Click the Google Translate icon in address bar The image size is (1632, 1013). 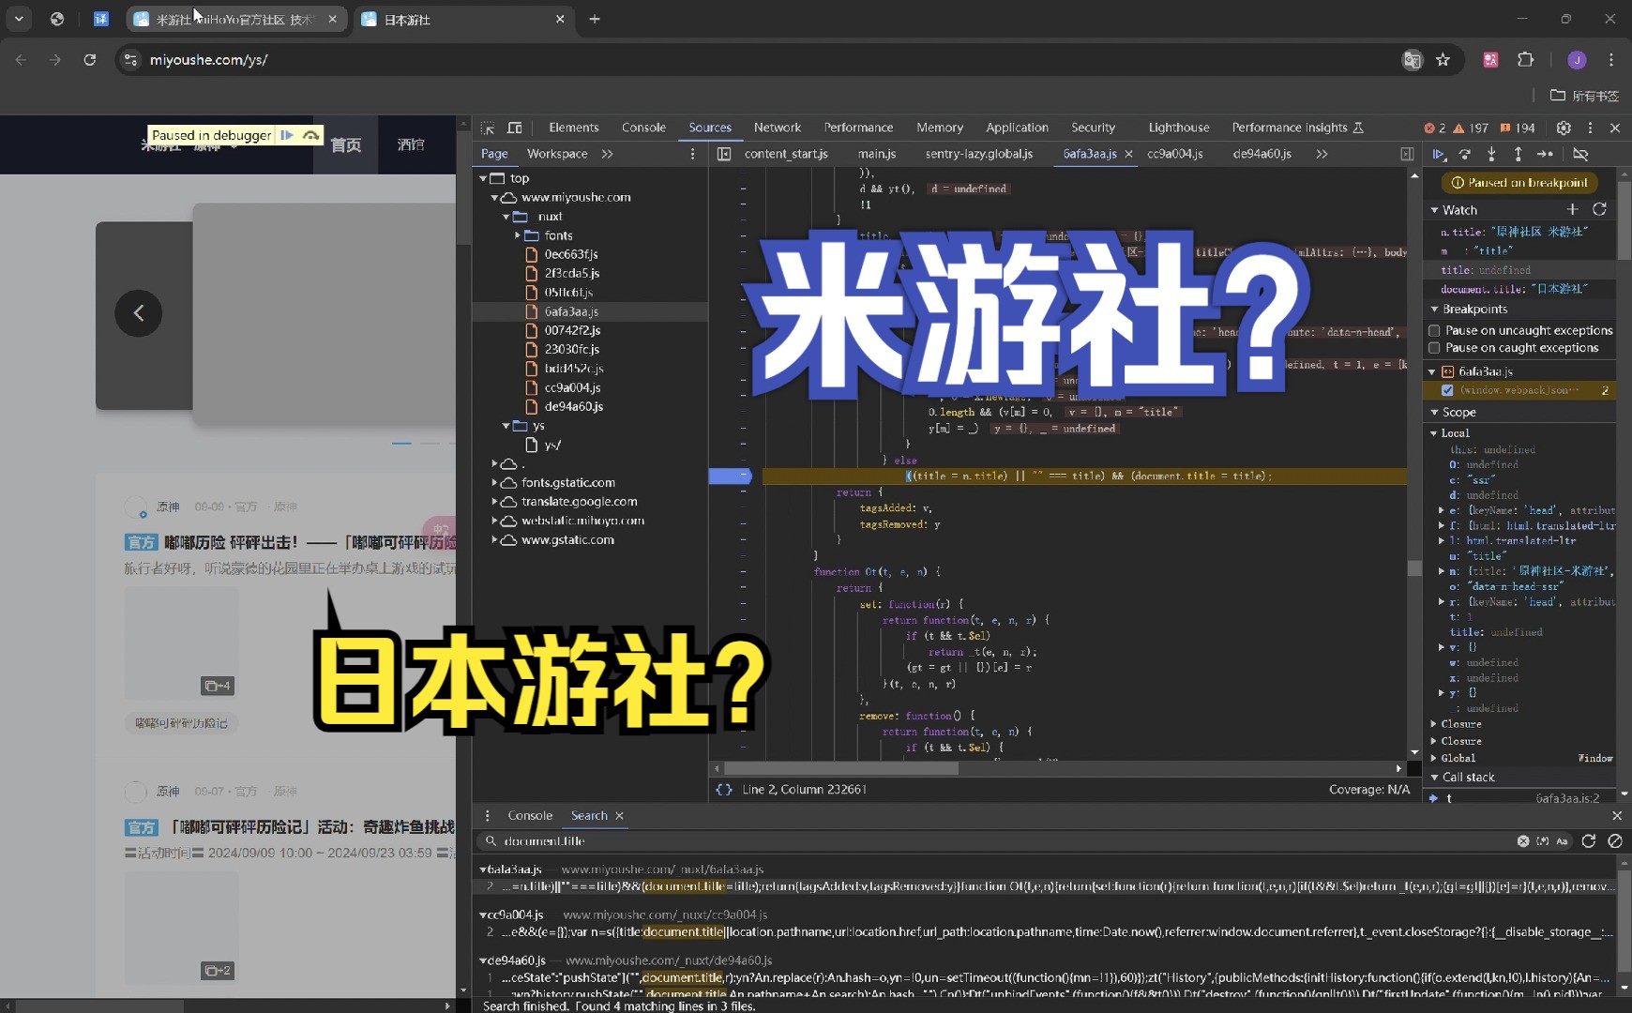pos(1412,60)
